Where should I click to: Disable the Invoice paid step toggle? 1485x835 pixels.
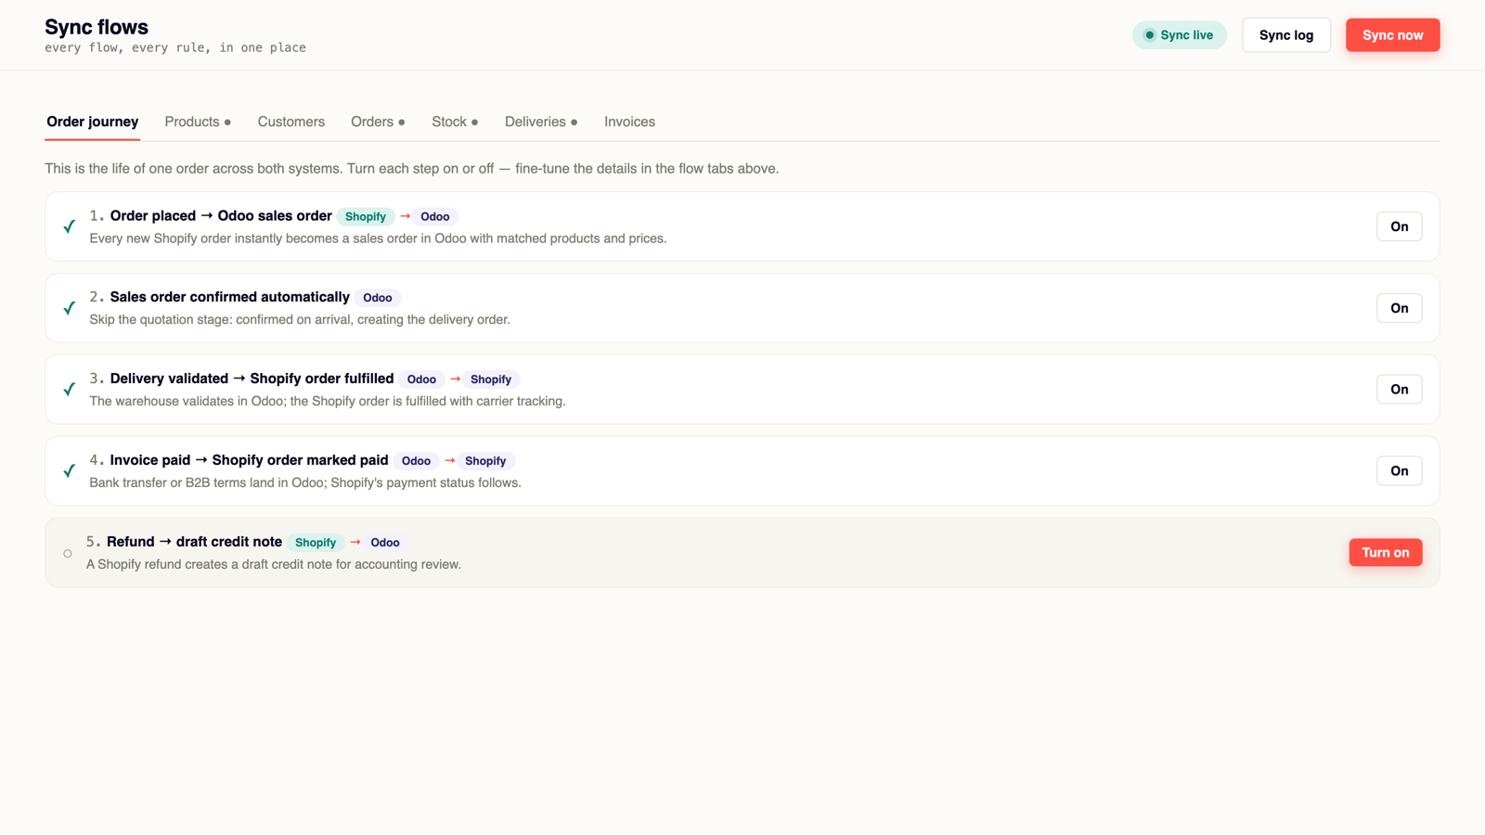[1400, 471]
